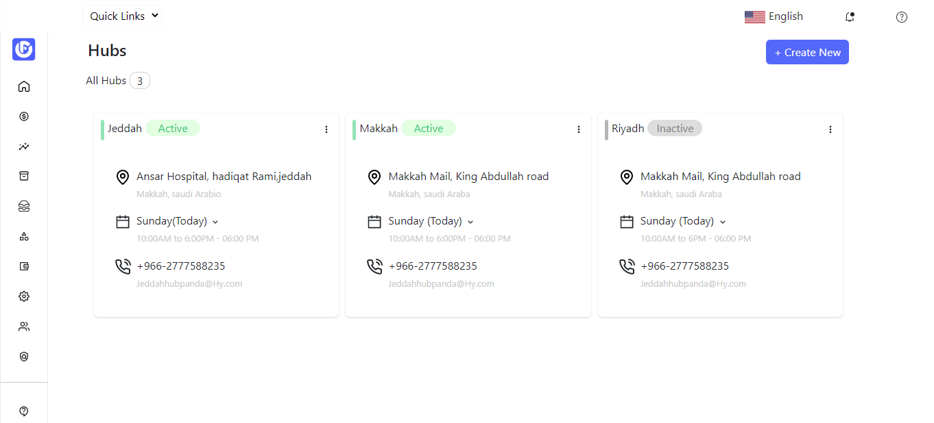View analytics using the trend chart icon
Screen dimensions: 934x423
coord(24,146)
